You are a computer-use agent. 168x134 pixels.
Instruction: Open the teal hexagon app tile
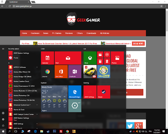click(75, 105)
